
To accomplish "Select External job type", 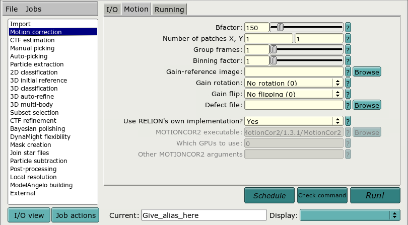I will tap(53, 193).
